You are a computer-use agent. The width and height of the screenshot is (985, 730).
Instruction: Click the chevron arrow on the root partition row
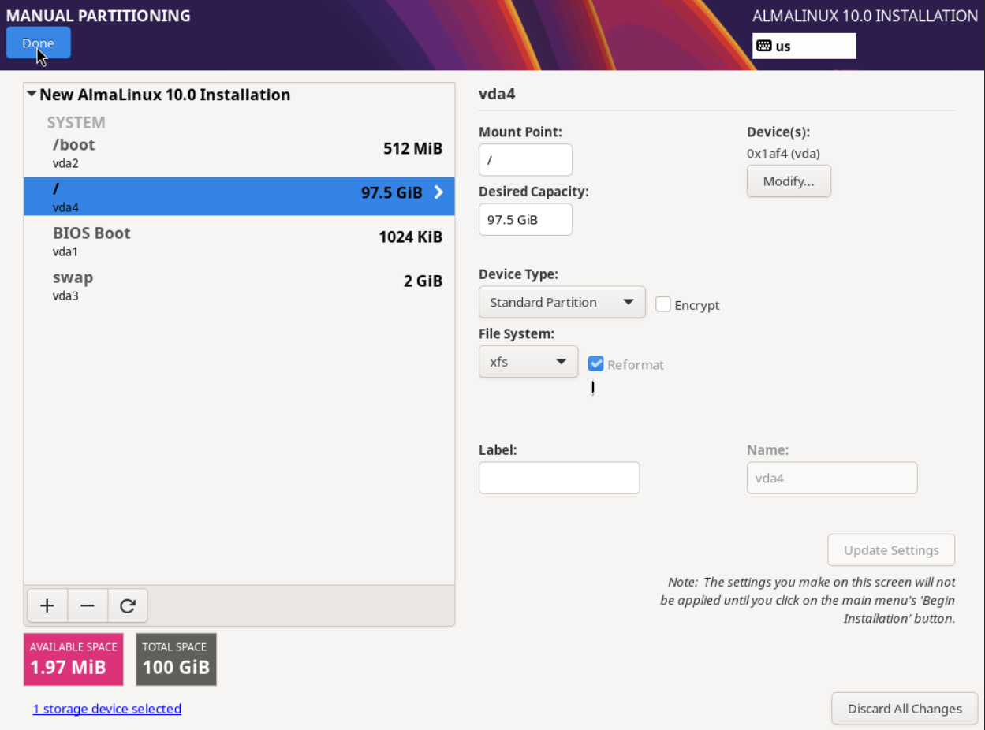(x=438, y=192)
